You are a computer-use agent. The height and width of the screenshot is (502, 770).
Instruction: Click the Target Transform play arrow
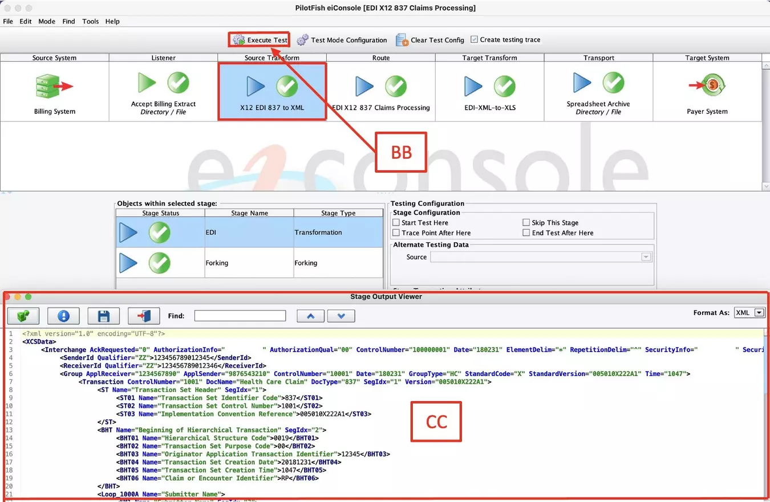pos(473,86)
